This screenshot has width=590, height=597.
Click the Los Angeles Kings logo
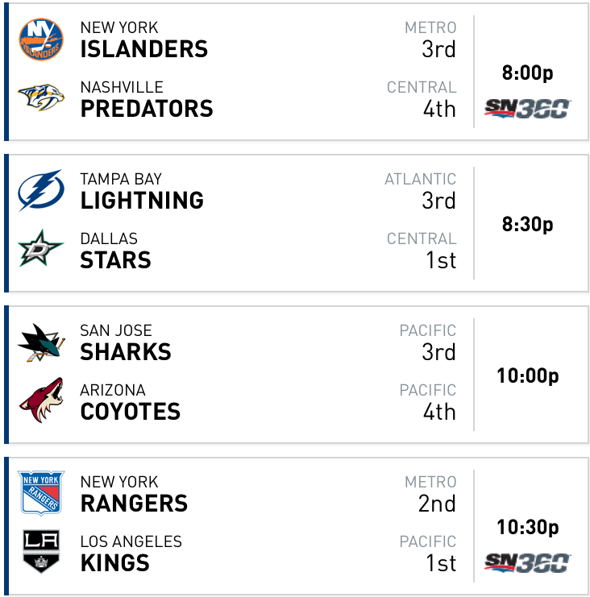coord(41,551)
